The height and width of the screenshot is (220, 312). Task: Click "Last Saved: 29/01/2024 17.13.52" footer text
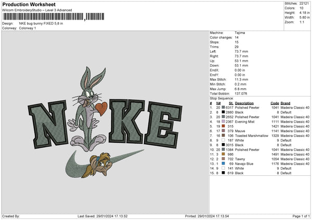click(102, 216)
